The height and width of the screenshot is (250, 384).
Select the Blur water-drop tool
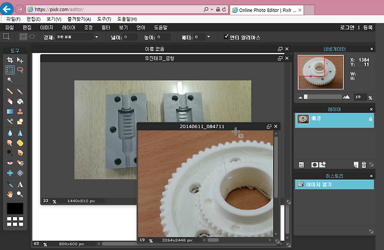[10, 133]
